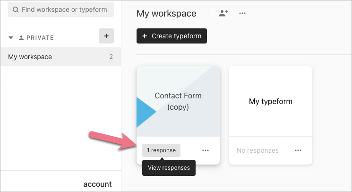
Task: Click the typeform count badge showing 2
Action: click(x=111, y=57)
